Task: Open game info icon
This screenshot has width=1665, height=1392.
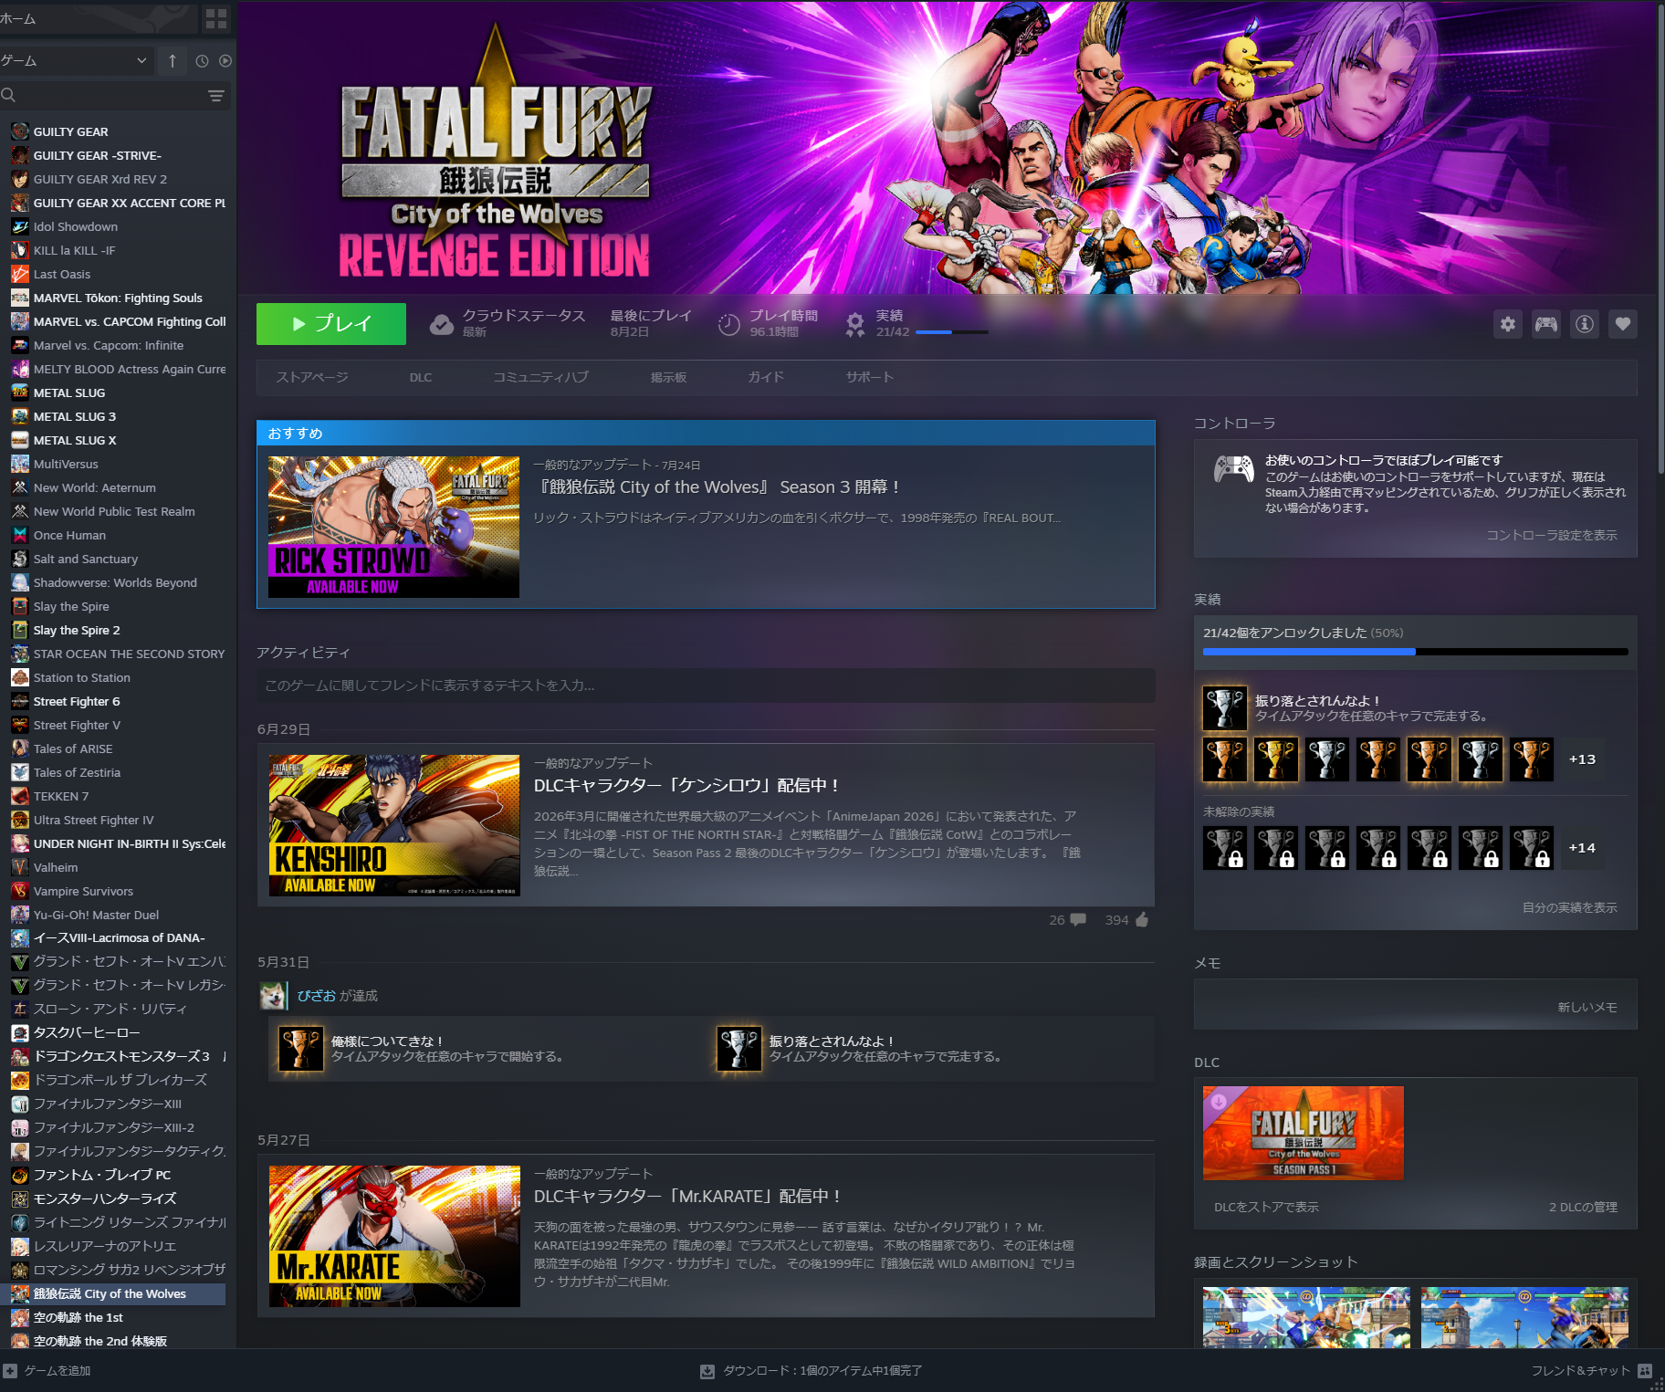Action: (1585, 324)
